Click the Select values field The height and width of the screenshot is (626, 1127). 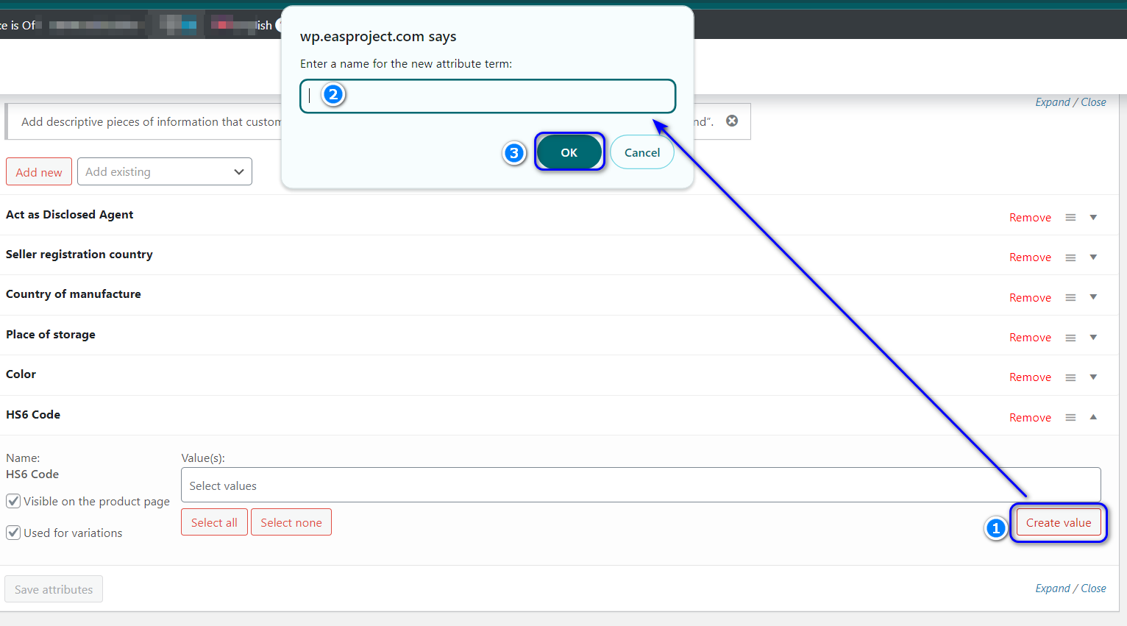pyautogui.click(x=640, y=485)
